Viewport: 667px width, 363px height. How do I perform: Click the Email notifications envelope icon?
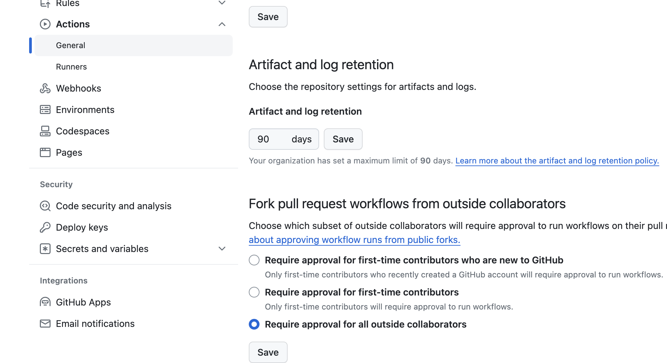[45, 324]
